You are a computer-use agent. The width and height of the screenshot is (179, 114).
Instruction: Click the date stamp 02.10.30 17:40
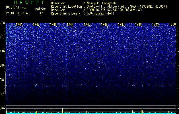click(17, 13)
